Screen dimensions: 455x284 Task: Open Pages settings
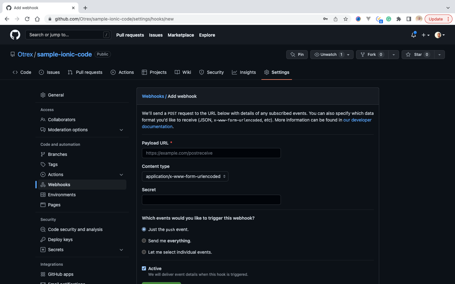[x=82, y=205]
